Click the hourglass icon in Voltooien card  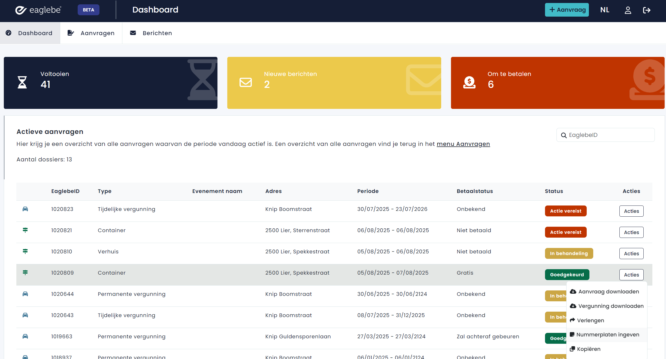[22, 82]
